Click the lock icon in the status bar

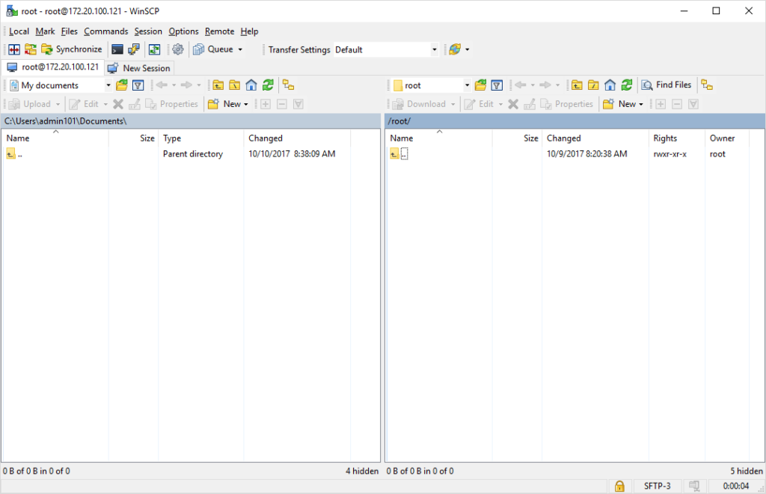click(619, 486)
